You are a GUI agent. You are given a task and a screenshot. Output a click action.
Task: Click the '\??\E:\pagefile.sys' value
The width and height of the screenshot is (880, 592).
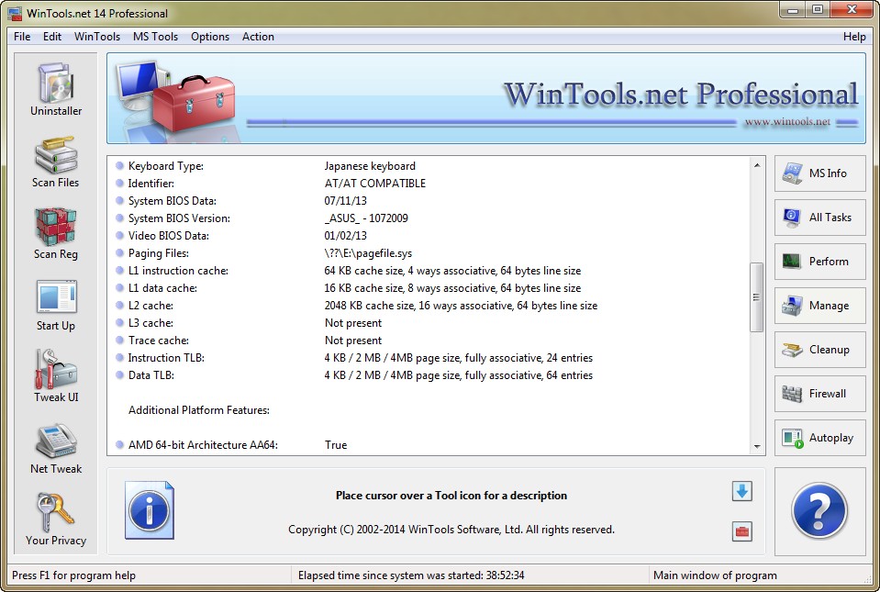(x=368, y=253)
